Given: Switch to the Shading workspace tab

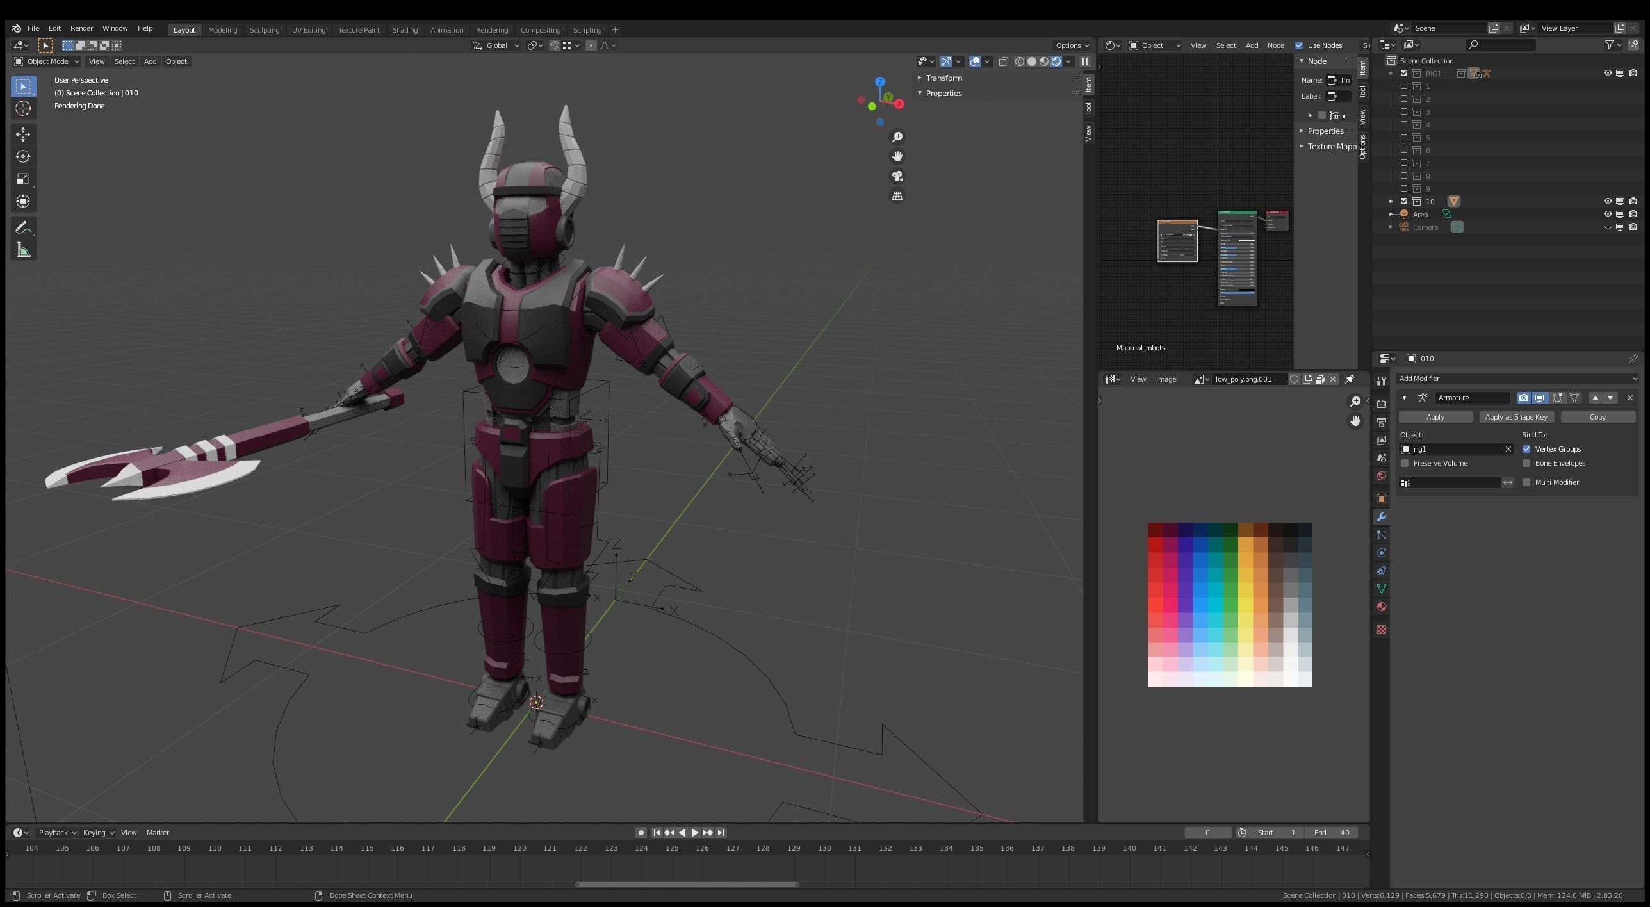Looking at the screenshot, I should tap(405, 30).
